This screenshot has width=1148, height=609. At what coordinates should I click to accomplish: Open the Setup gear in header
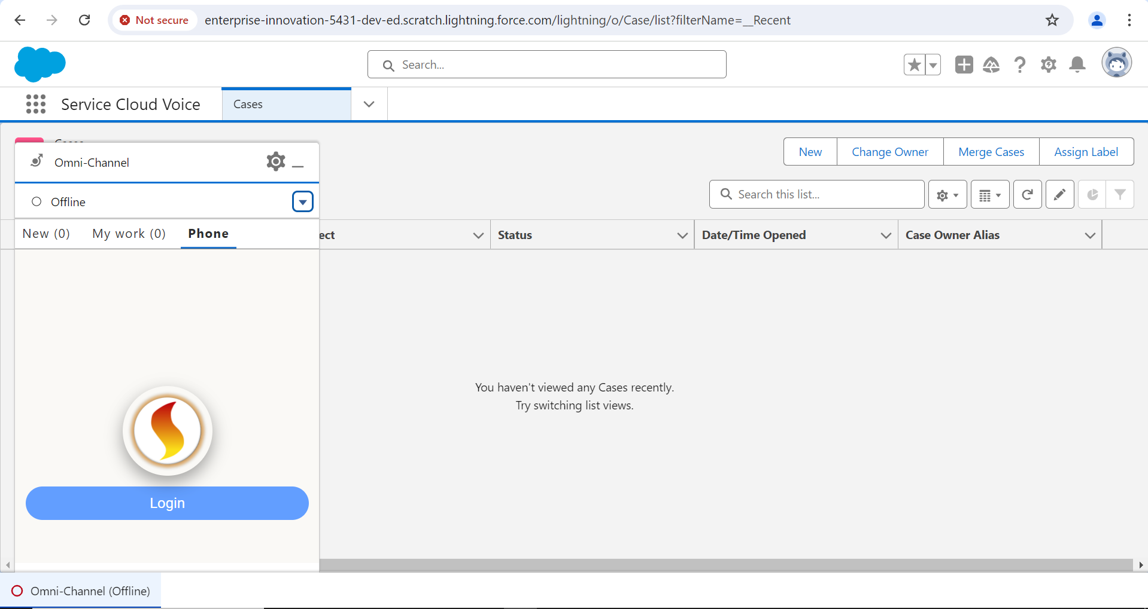(x=1048, y=65)
